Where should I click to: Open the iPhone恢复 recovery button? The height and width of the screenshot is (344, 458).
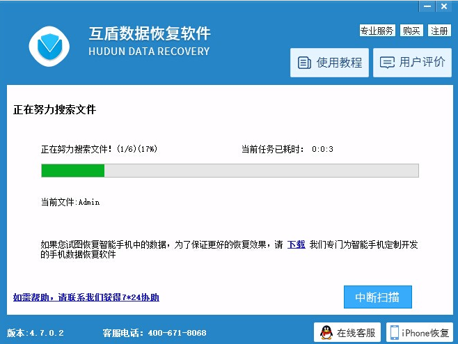(419, 332)
